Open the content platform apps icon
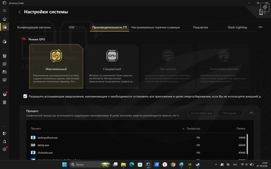The width and height of the screenshot is (271, 169). [5, 134]
